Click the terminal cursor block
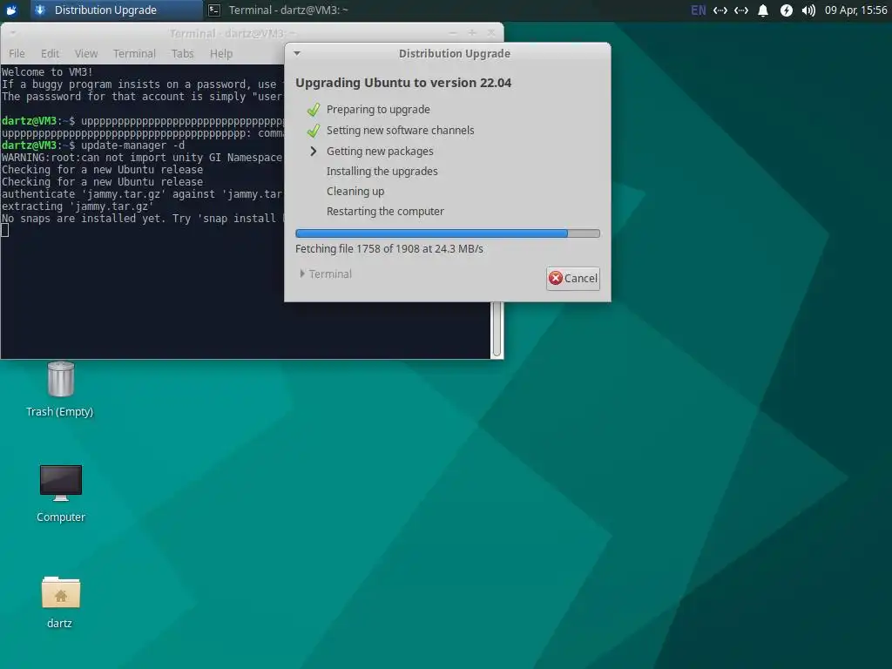 (x=5, y=230)
